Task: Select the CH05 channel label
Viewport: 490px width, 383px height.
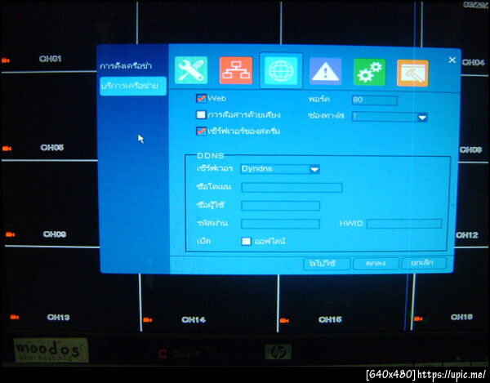Action: coord(52,148)
